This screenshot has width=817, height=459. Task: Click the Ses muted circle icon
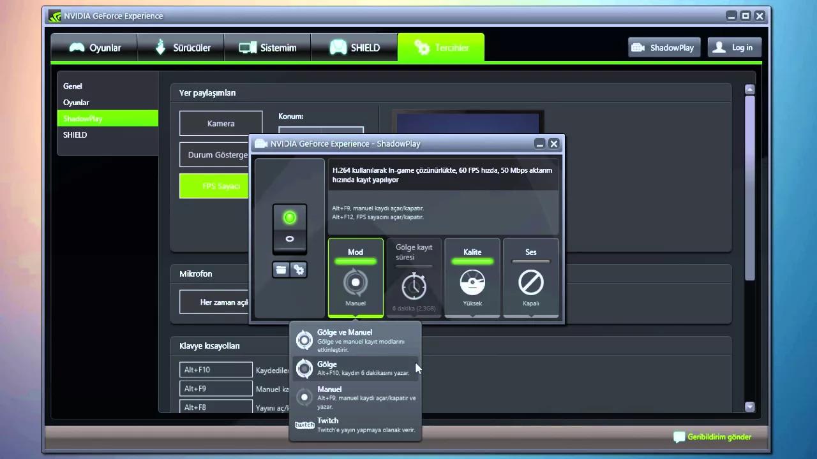click(x=531, y=282)
